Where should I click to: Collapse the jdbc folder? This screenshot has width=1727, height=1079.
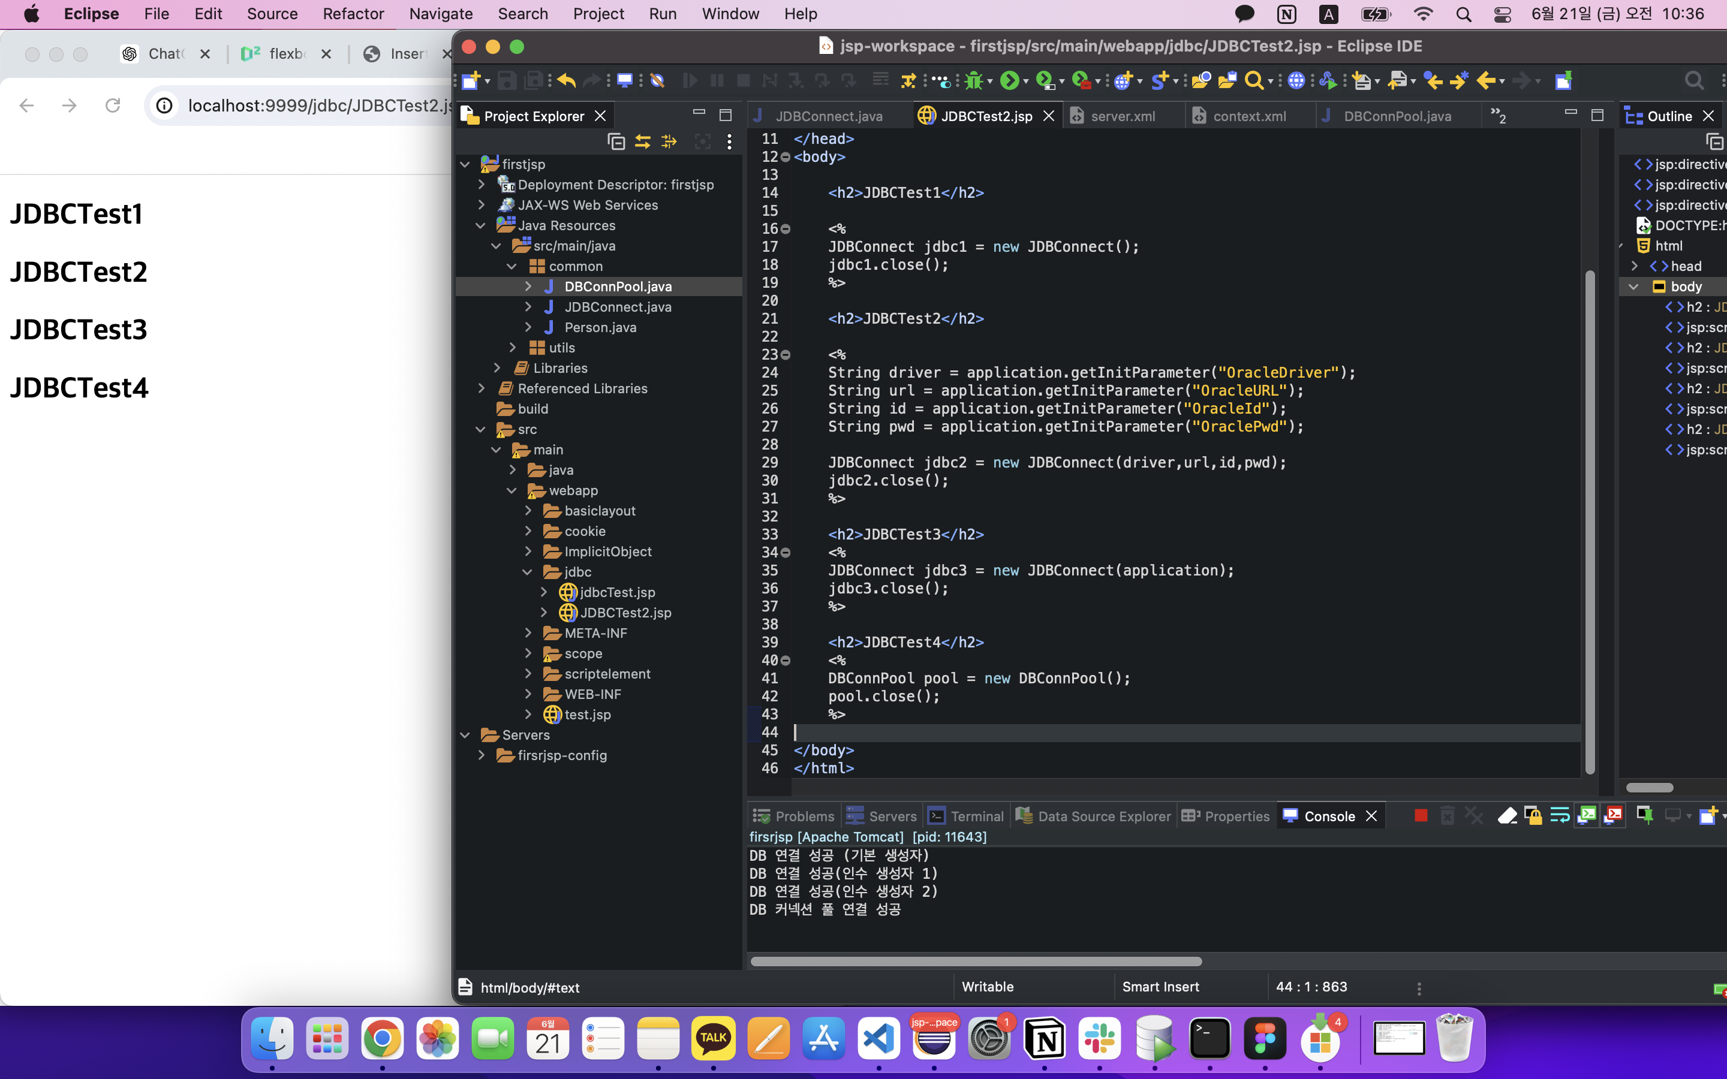point(527,572)
